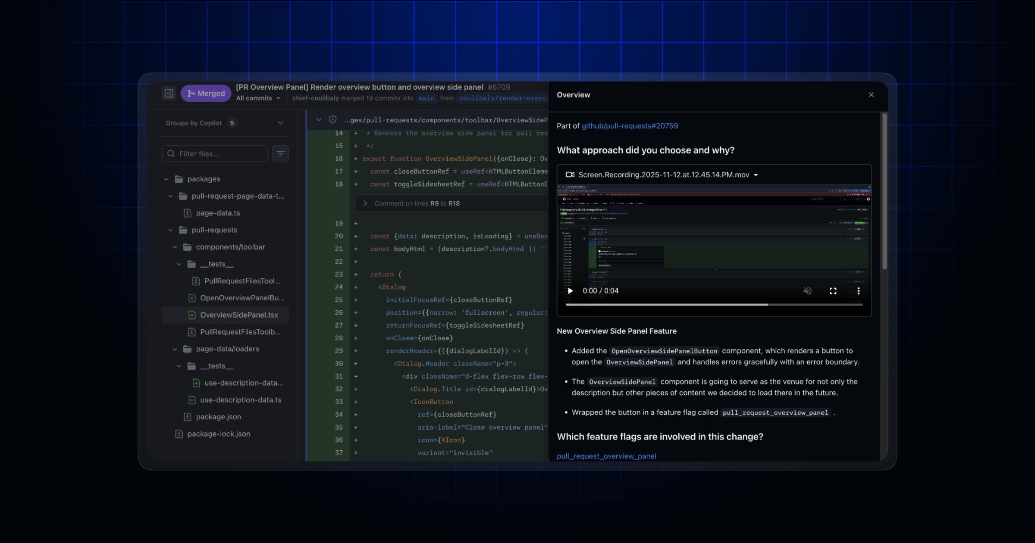Unmute the screen recording audio

point(807,291)
